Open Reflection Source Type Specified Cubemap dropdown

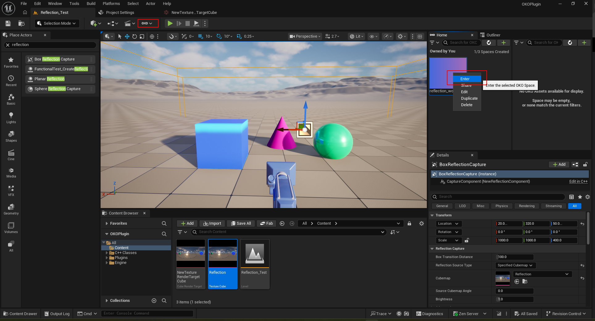tap(515, 265)
